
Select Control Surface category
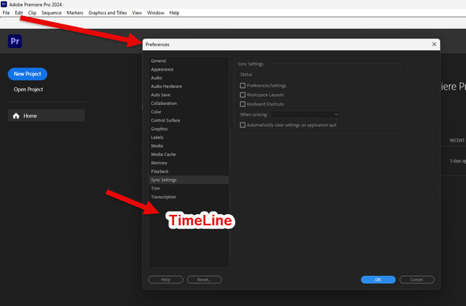(x=189, y=120)
